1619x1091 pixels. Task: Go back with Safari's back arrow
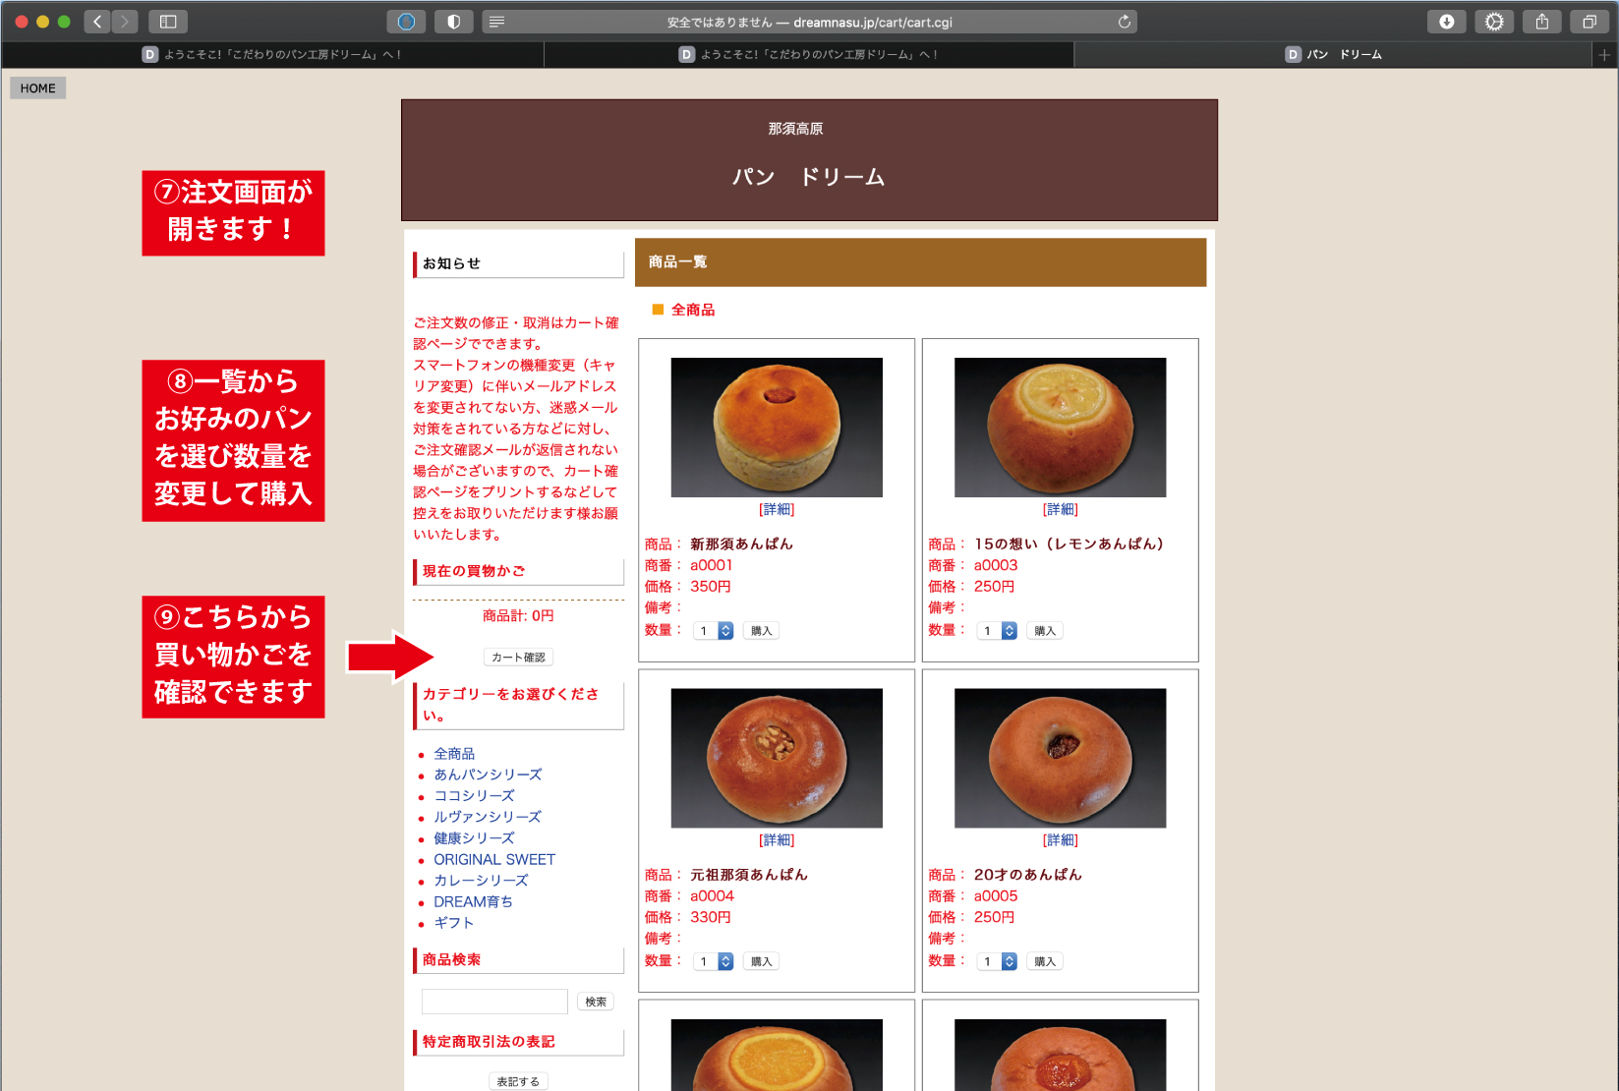coord(97,22)
